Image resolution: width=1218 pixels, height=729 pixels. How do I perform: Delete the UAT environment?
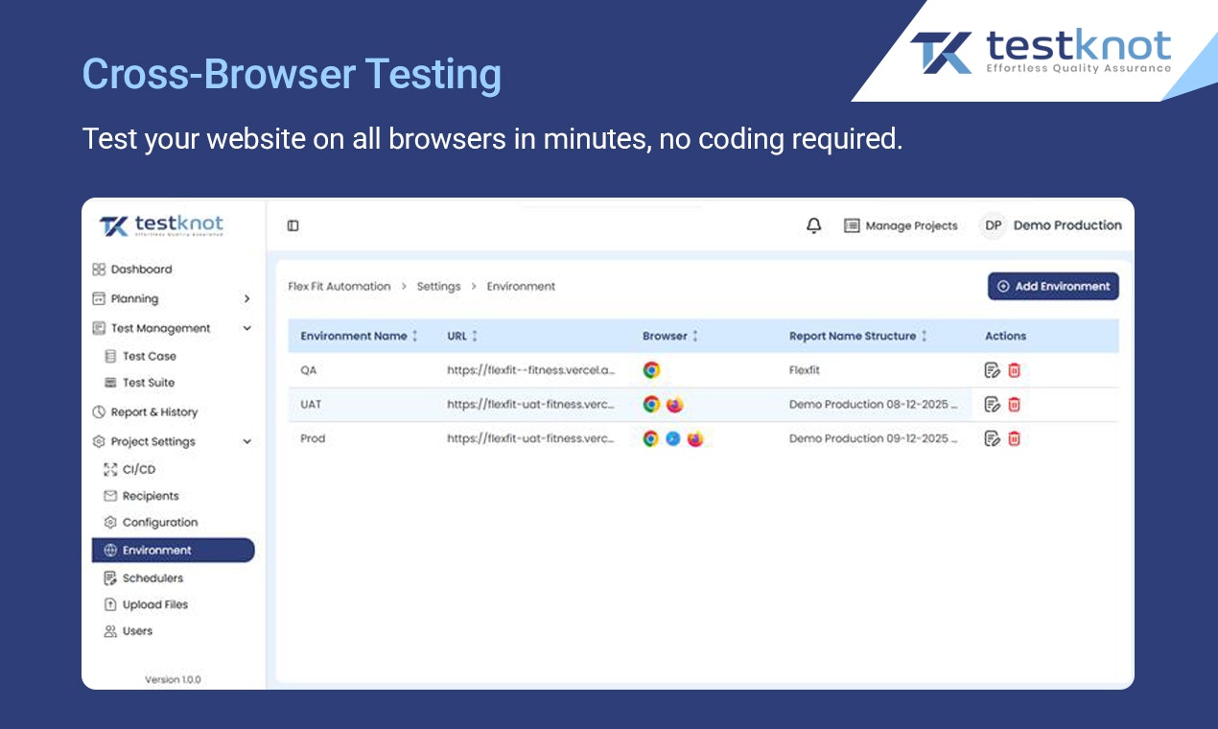pos(1014,405)
